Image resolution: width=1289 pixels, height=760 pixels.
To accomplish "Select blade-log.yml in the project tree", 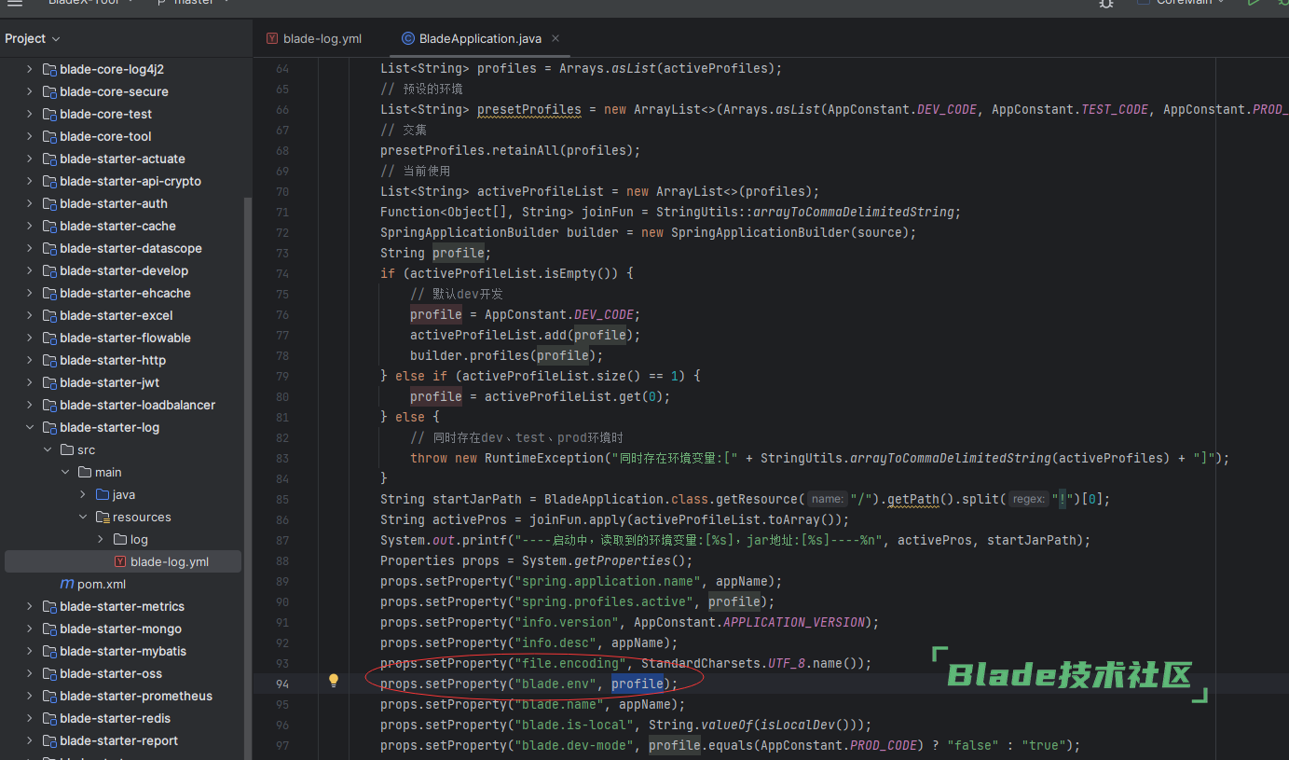I will click(123, 561).
